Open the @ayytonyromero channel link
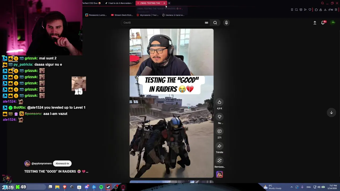 click(41, 163)
